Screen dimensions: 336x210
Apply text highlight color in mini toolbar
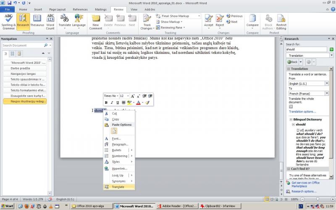[x=129, y=102]
